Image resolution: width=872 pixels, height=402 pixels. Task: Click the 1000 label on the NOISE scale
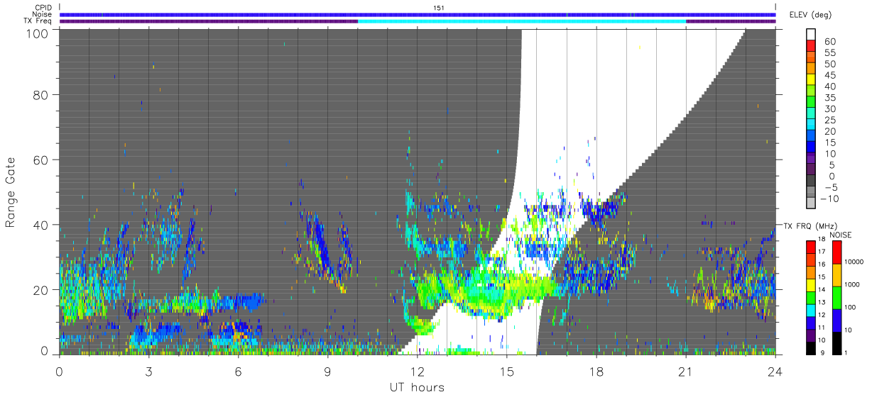(x=852, y=284)
